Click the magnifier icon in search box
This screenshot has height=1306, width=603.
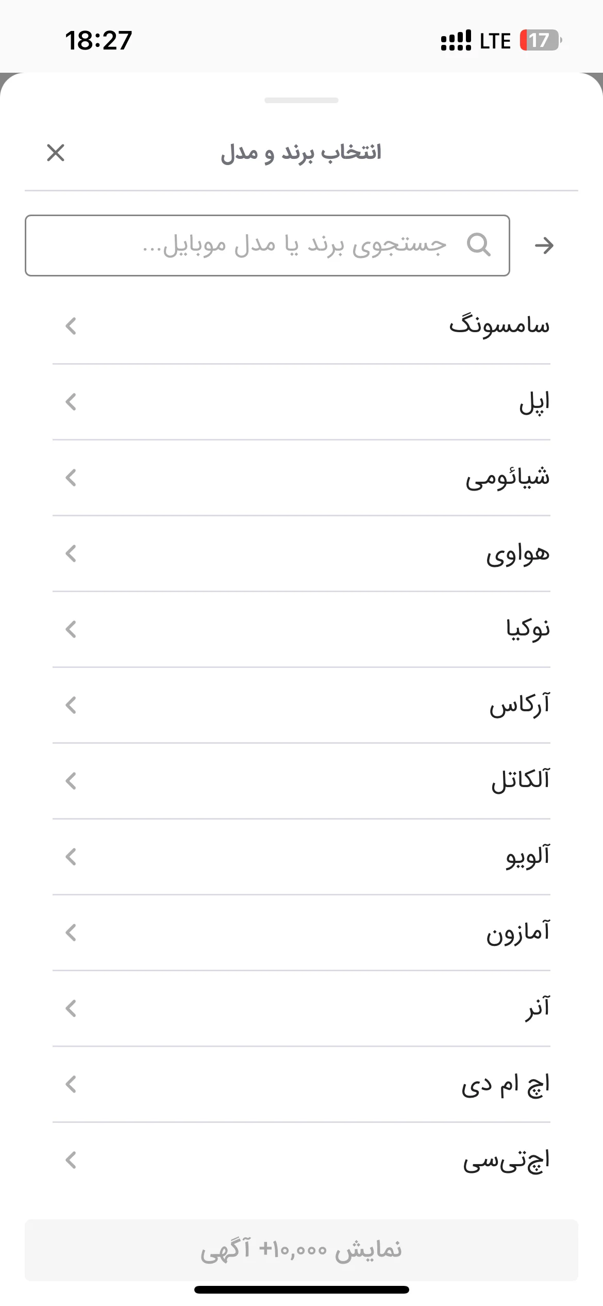point(478,244)
